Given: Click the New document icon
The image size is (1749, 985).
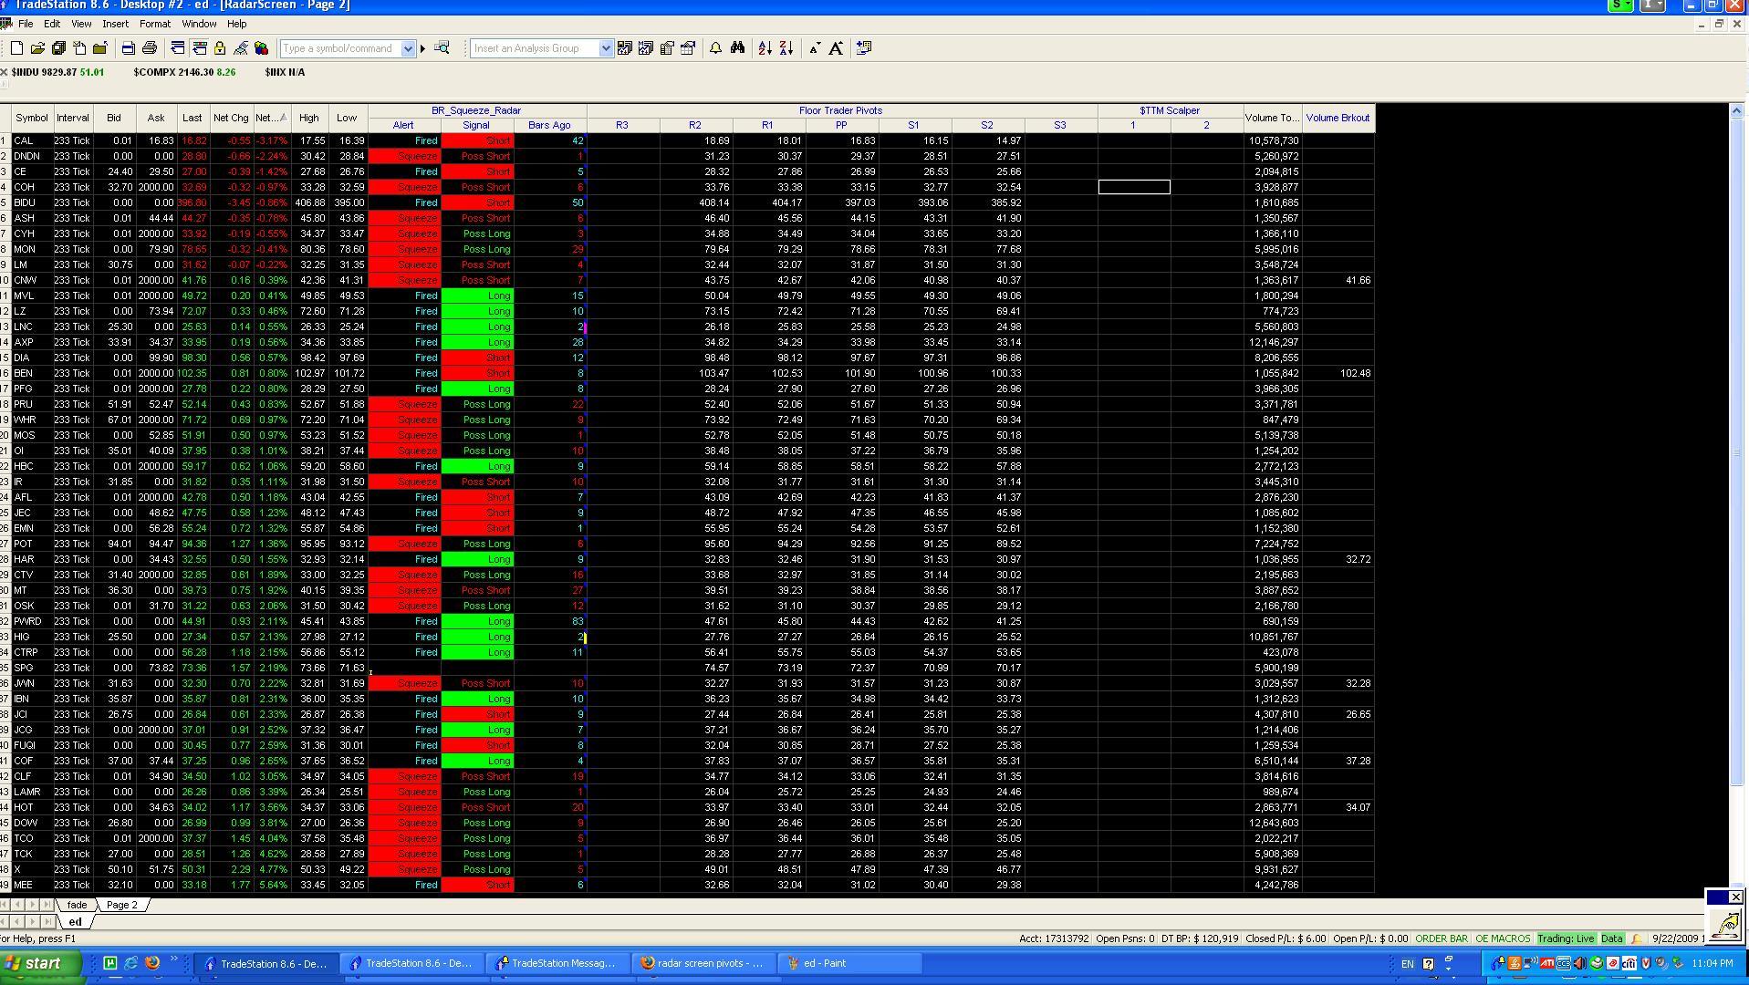Looking at the screenshot, I should (16, 48).
